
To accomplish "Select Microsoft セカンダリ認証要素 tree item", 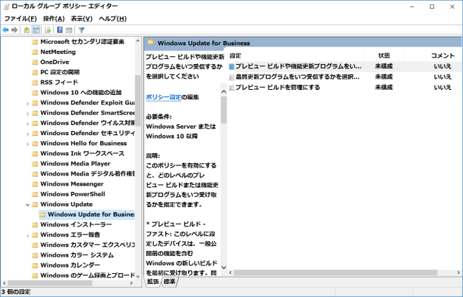I will coord(82,42).
